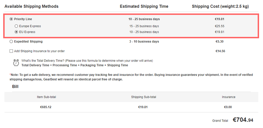Choose the Expedited Shipping radio option
The image size is (263, 128).
click(11, 41)
